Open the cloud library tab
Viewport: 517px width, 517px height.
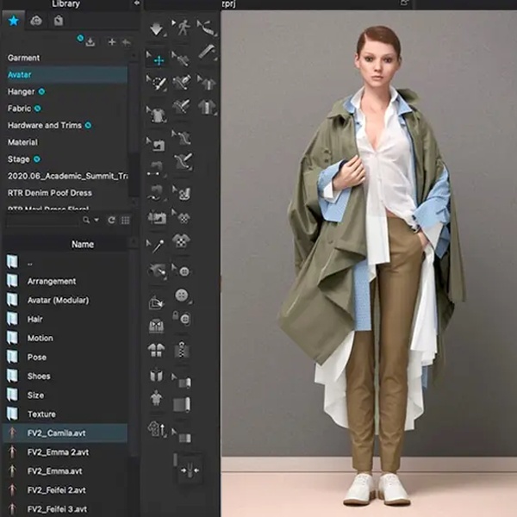(36, 21)
